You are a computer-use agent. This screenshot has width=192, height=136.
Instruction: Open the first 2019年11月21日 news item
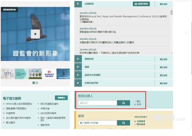98,32
